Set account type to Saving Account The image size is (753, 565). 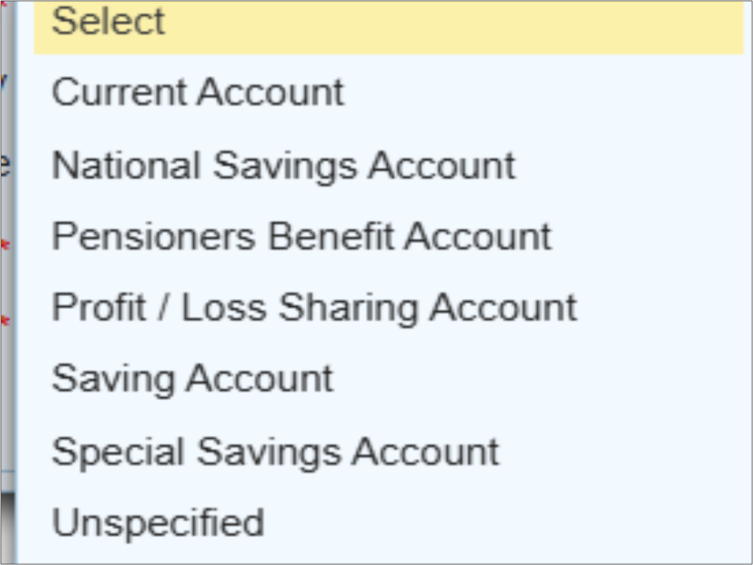tap(193, 377)
